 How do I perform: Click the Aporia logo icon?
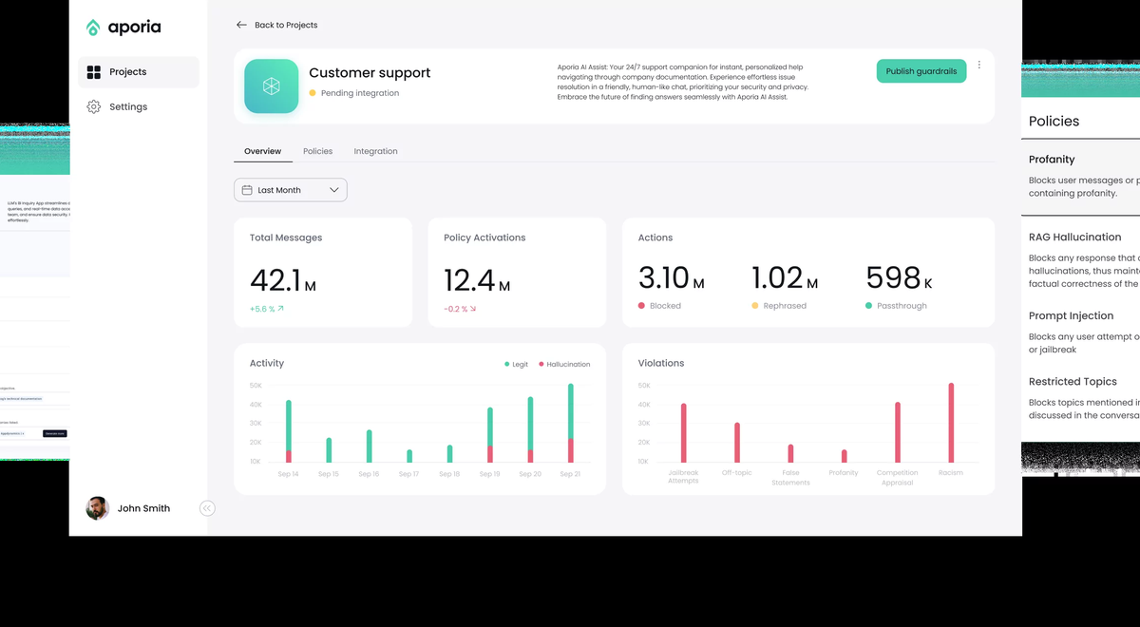click(x=93, y=28)
